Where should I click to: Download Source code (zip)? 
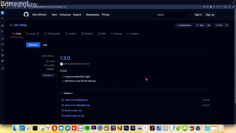tap(73, 110)
